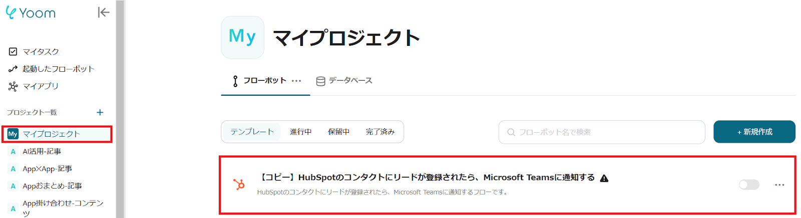Click the 起動したフローボット route icon
Image resolution: width=801 pixels, height=218 pixels.
coord(13,69)
